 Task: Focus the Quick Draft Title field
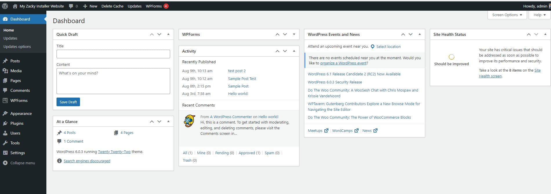113,54
